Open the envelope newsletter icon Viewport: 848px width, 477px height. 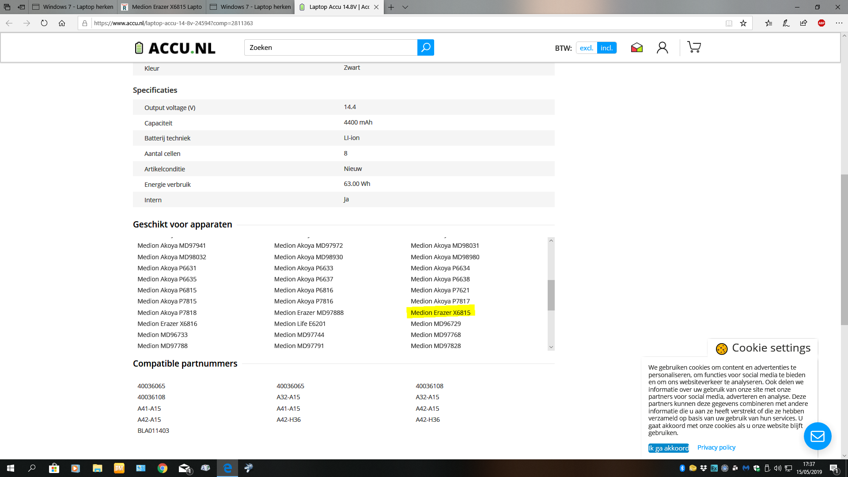point(636,48)
